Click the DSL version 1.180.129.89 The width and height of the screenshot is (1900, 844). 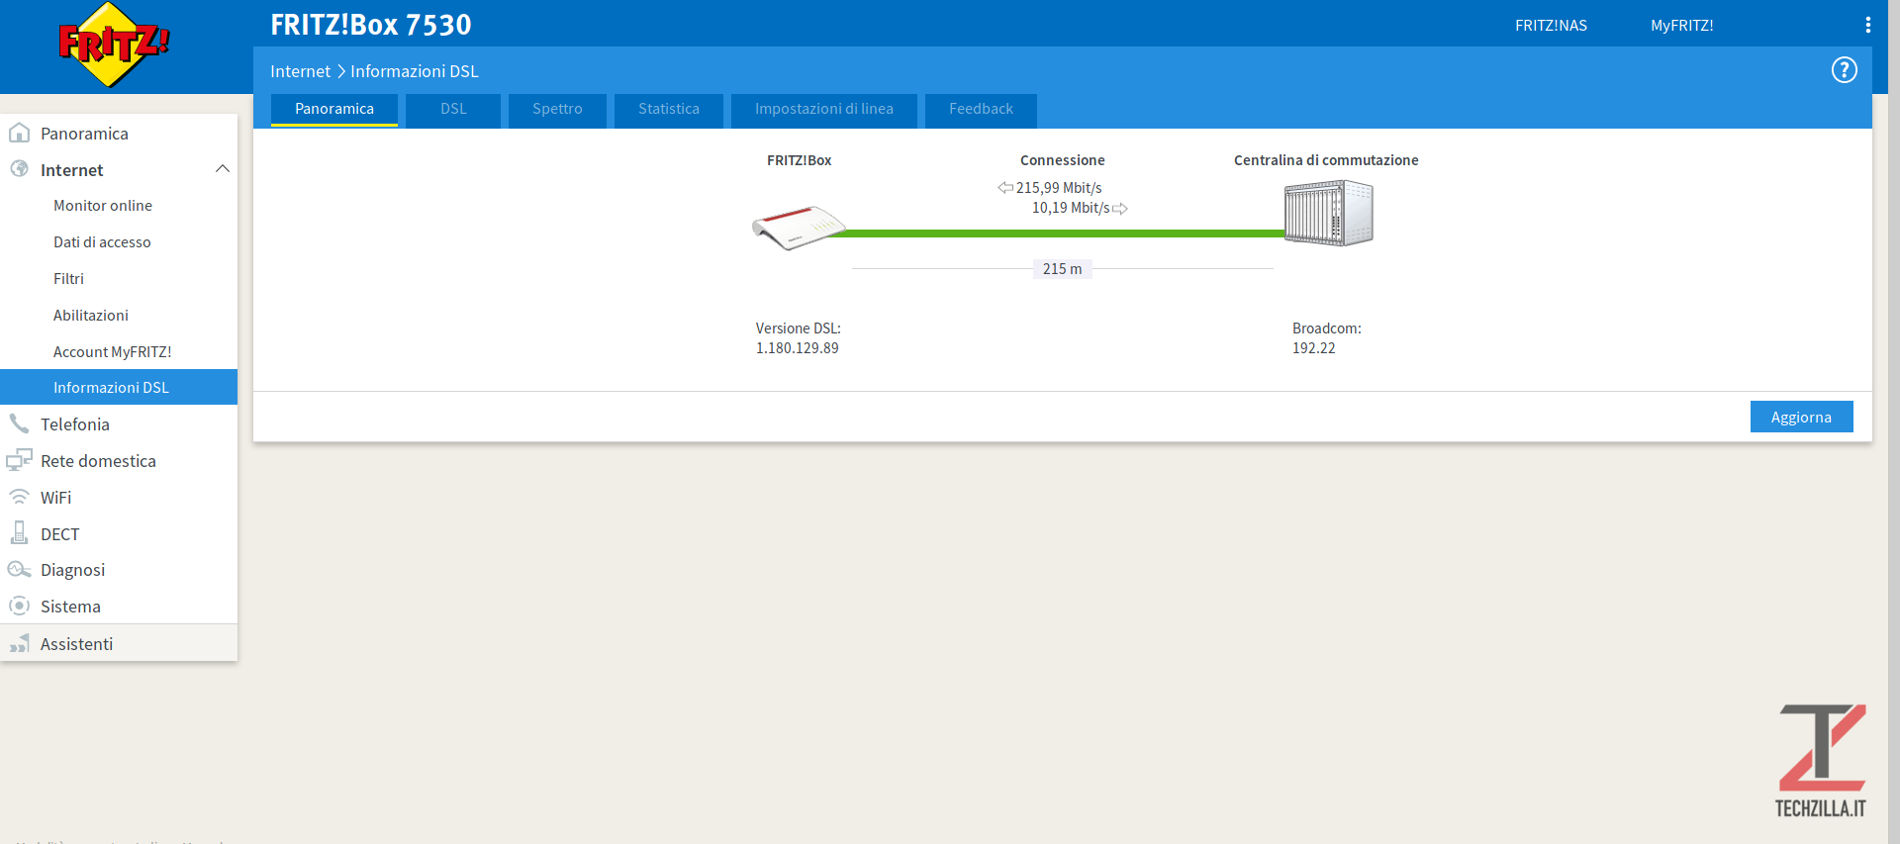pyautogui.click(x=798, y=348)
